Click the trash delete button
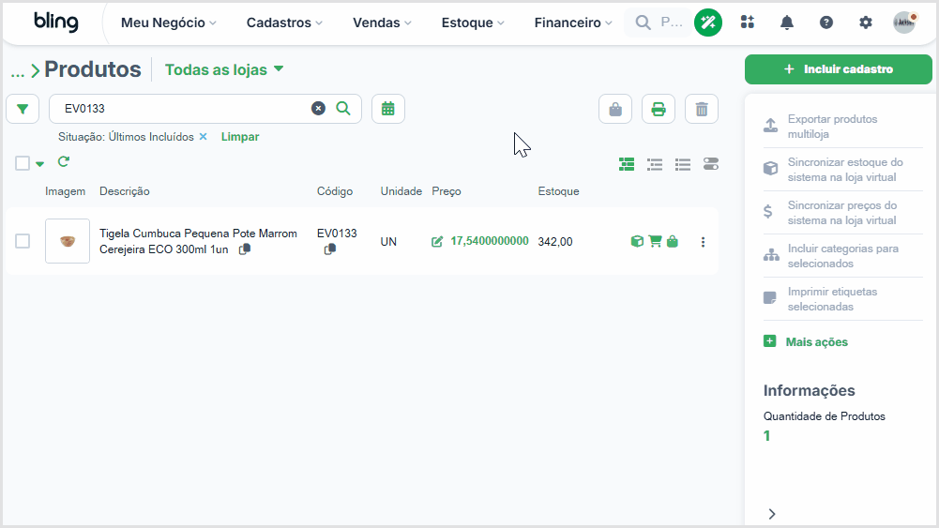 point(702,109)
